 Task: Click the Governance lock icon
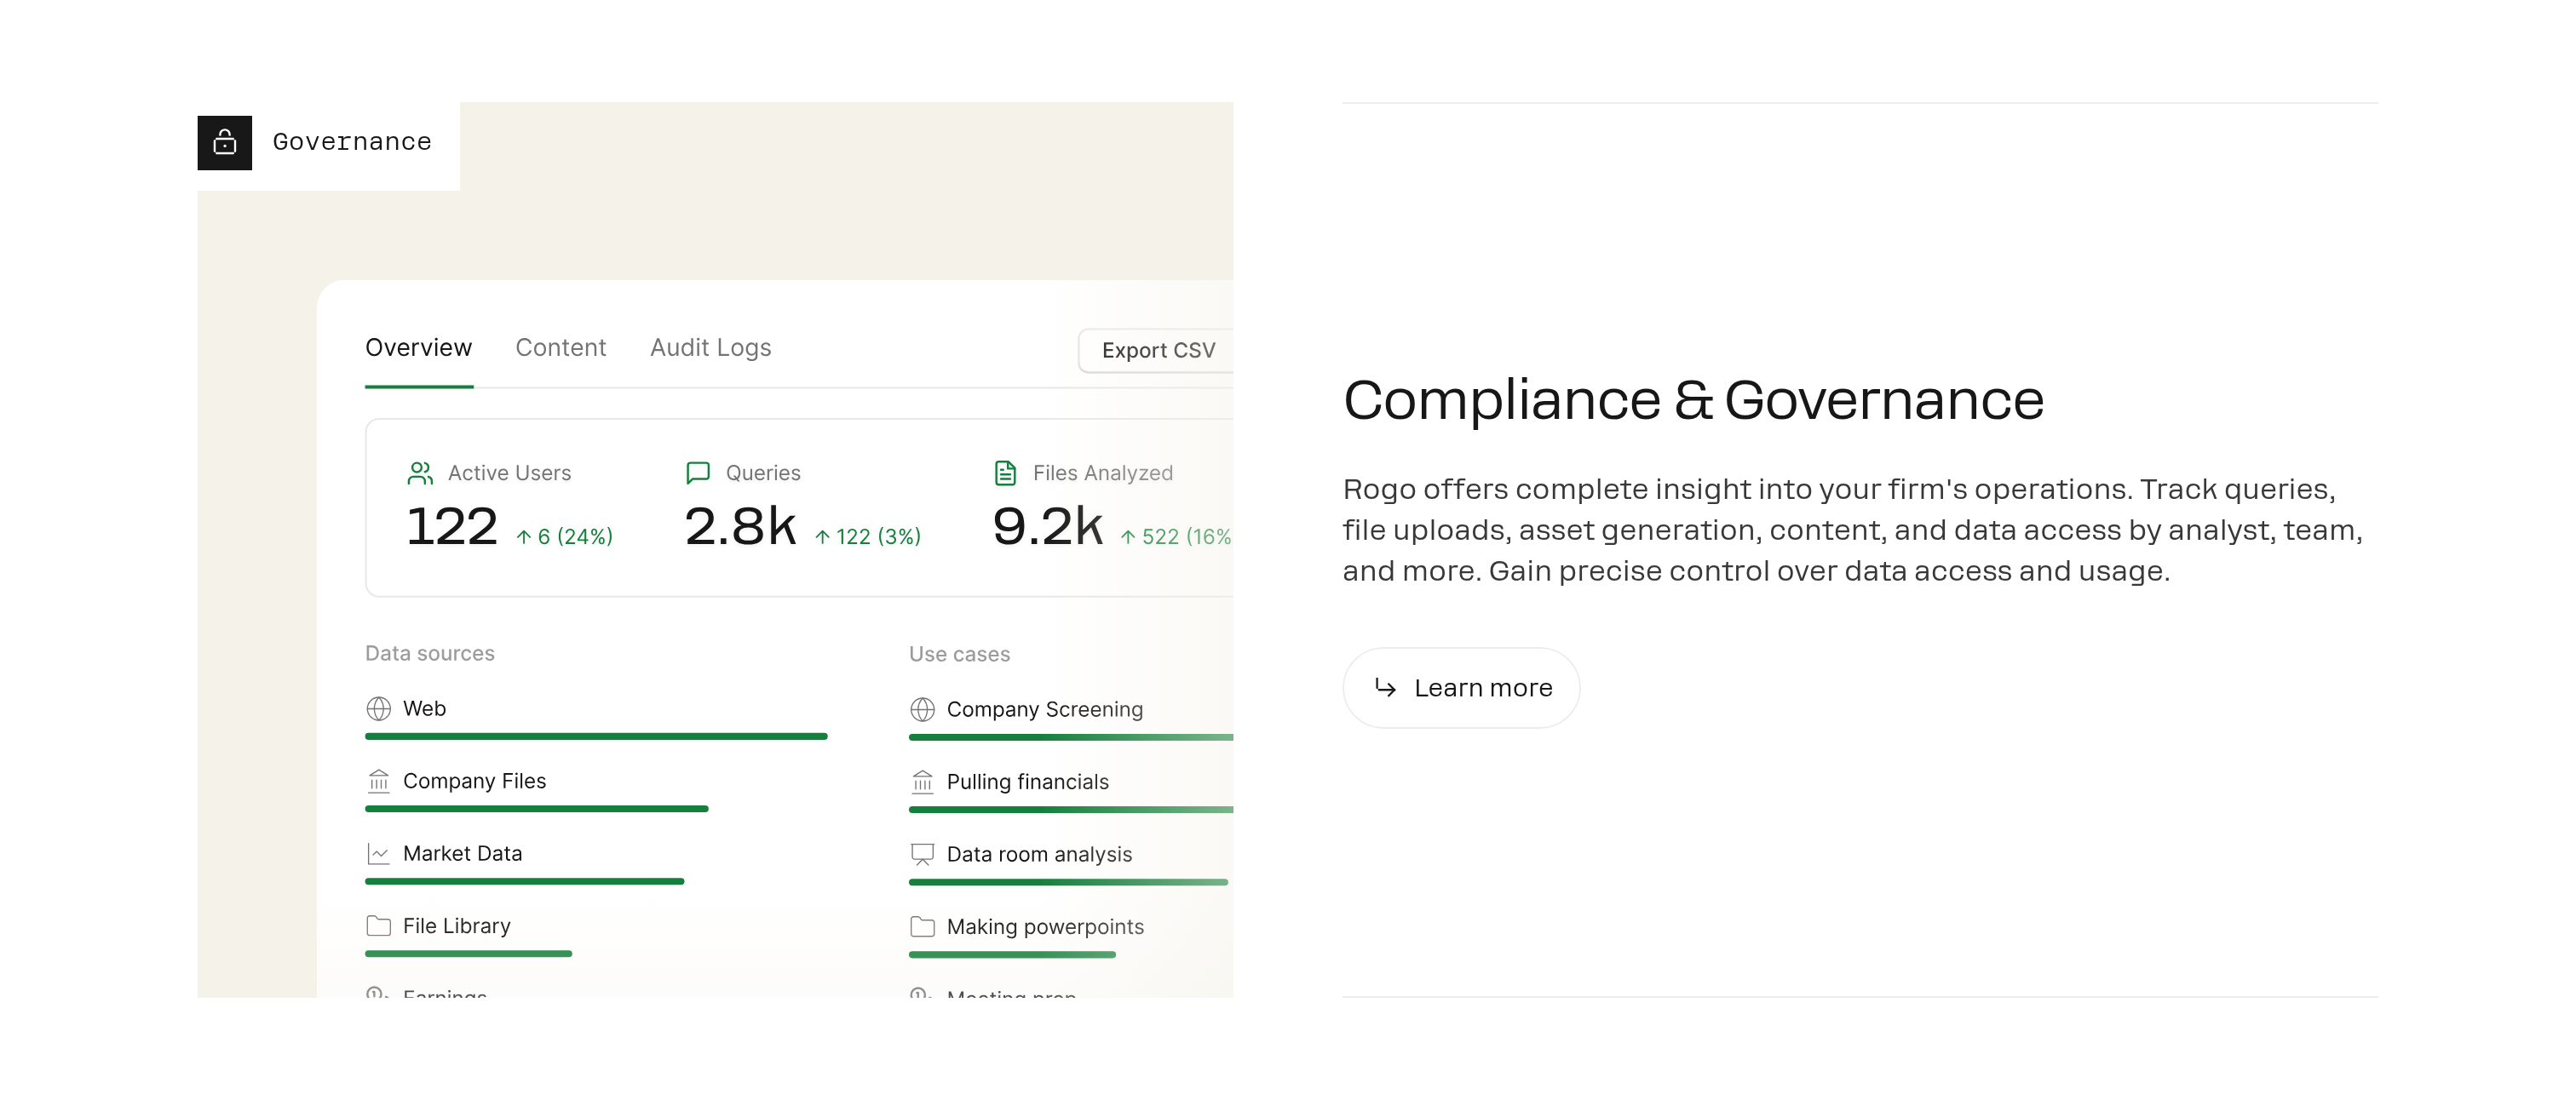click(x=225, y=142)
